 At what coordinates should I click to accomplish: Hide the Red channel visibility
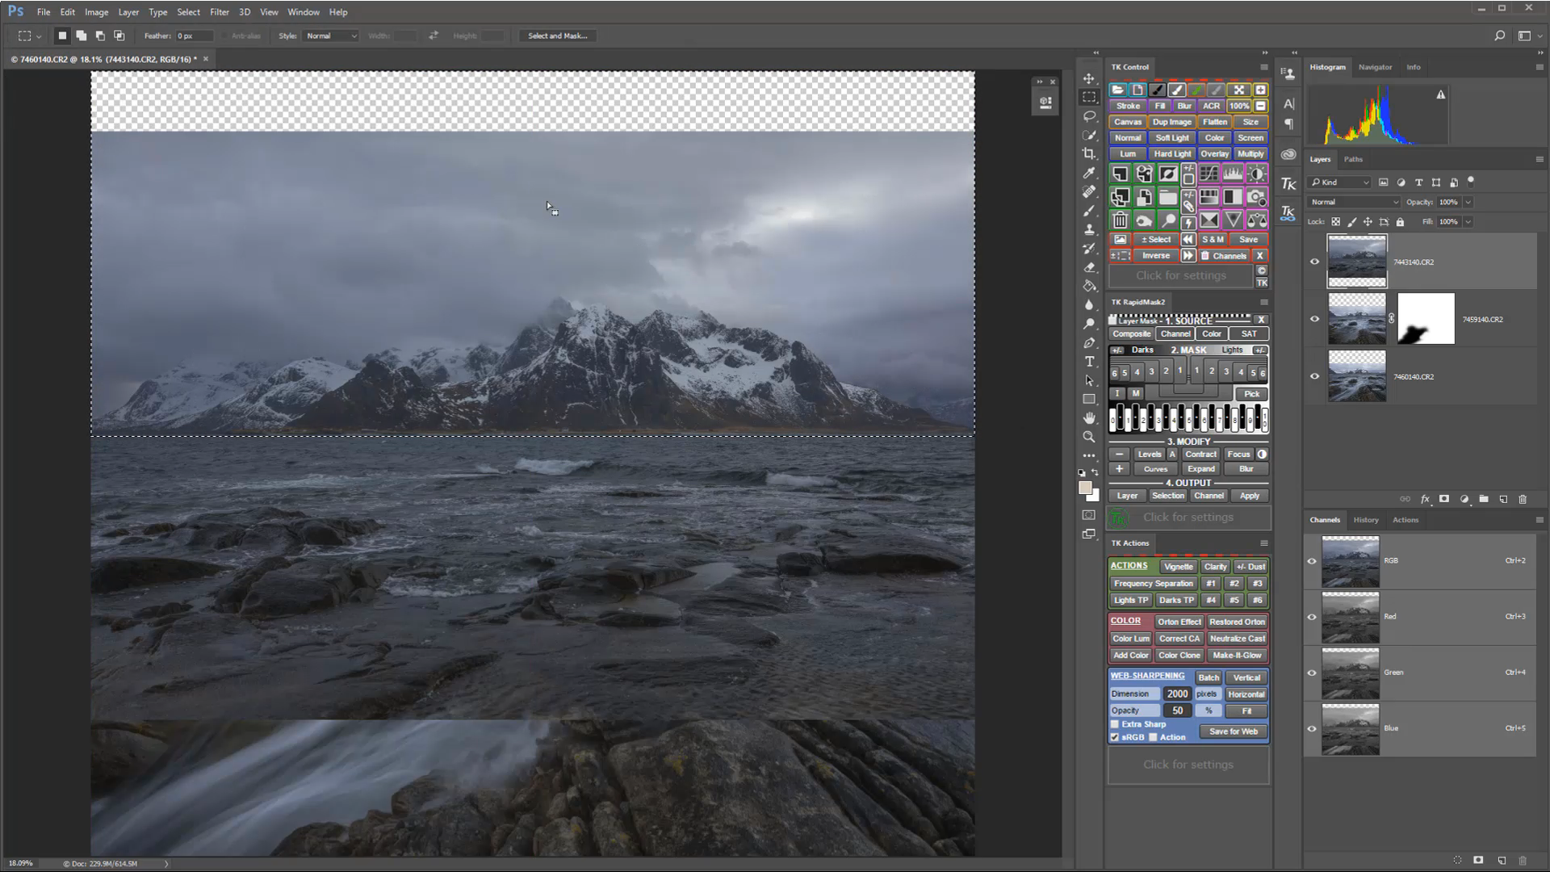tap(1312, 617)
